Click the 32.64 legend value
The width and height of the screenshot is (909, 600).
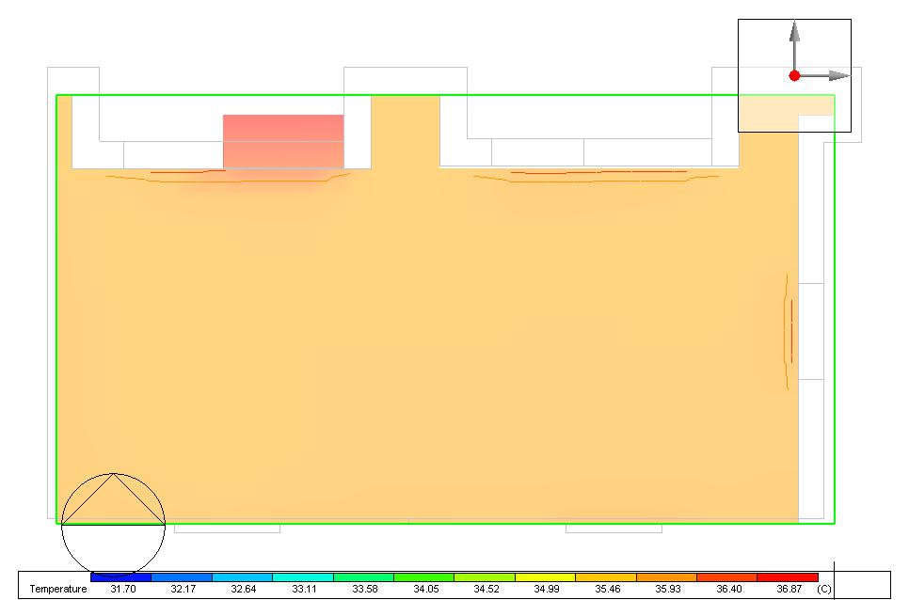click(x=244, y=589)
